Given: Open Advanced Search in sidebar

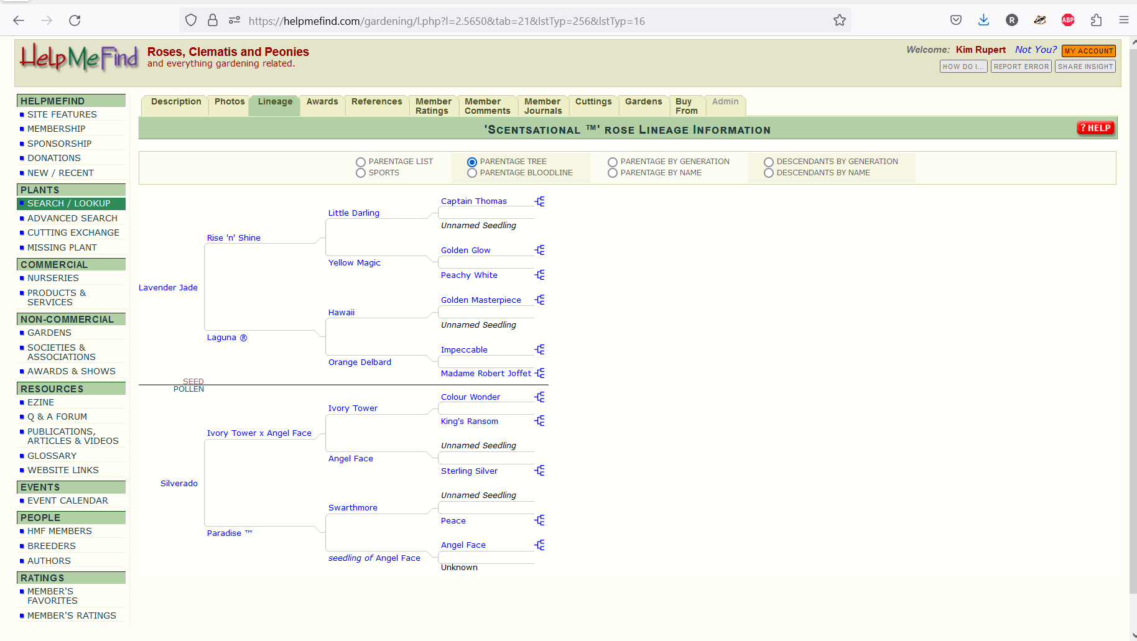Looking at the screenshot, I should [x=72, y=218].
